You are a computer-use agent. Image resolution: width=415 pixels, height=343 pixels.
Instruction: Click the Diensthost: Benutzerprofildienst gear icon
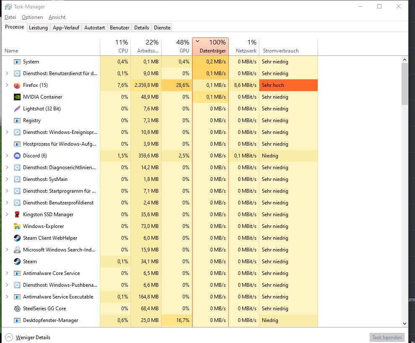click(17, 203)
